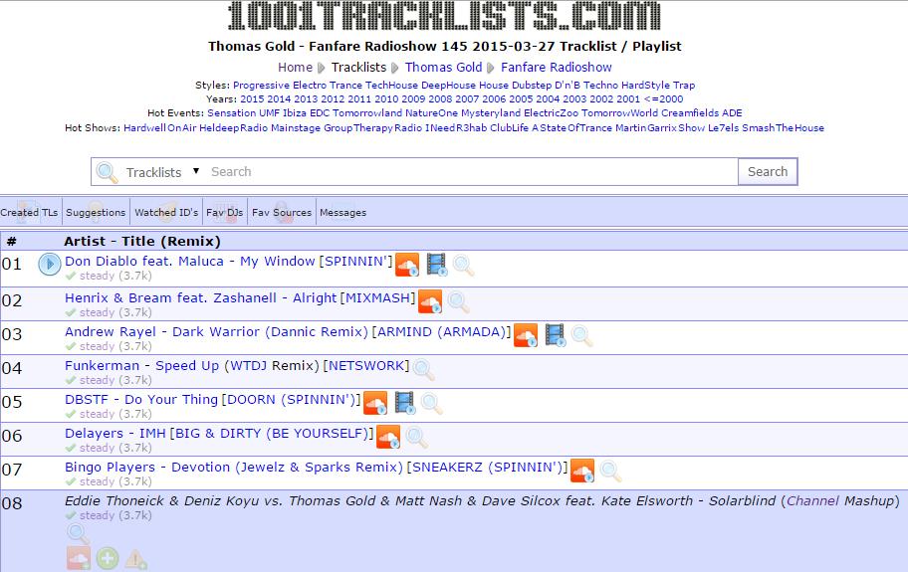
Task: Open the Messages tab
Action: (x=342, y=212)
